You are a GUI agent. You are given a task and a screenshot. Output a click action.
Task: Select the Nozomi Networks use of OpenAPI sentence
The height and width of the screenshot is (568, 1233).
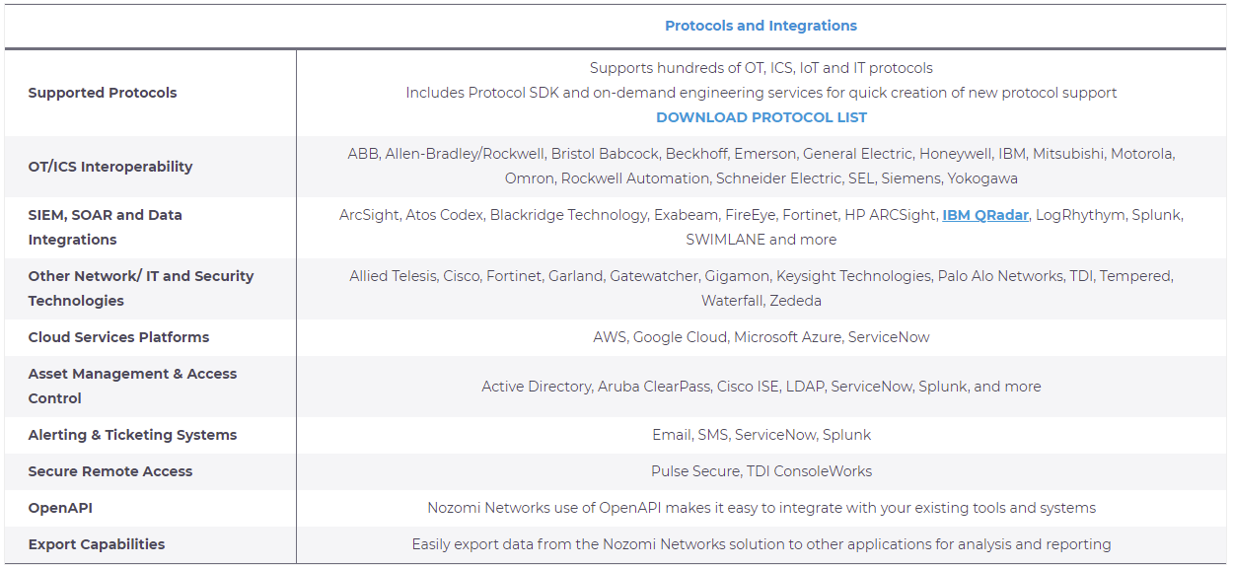point(762,508)
